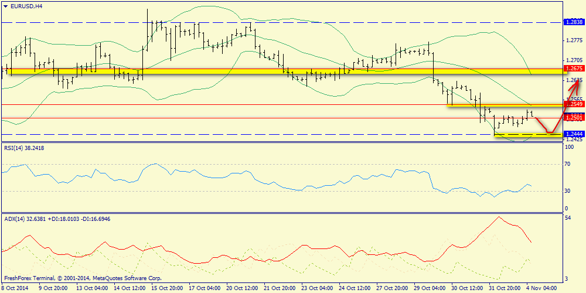
Task: Select the 1.2838 blue price label
Action: click(573, 22)
